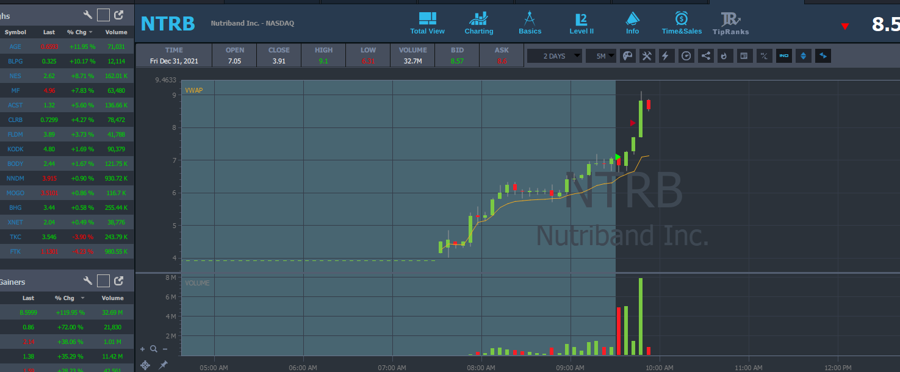Viewport: 900px width, 372px height.
Task: Click the flame icon in chart toolbar
Action: (724, 56)
